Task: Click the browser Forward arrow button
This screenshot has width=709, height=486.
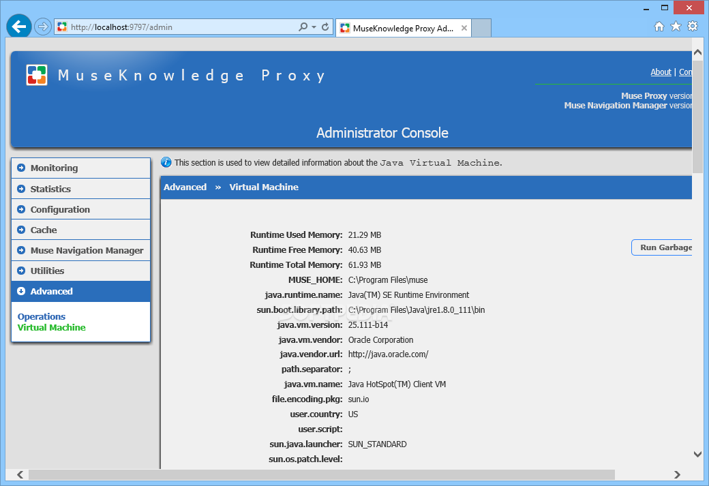Action: (42, 27)
